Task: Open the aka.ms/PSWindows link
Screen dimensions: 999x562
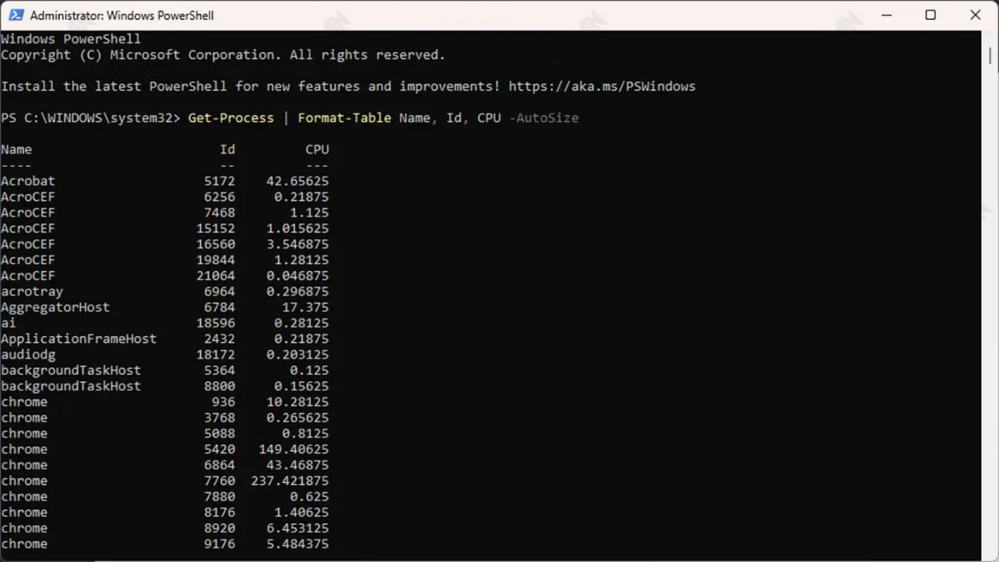Action: pyautogui.click(x=601, y=86)
